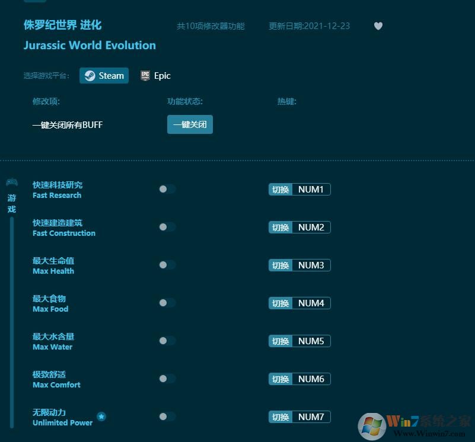Image resolution: width=475 pixels, height=442 pixels.
Task: Toggle the Max Water switch
Action: tap(167, 341)
